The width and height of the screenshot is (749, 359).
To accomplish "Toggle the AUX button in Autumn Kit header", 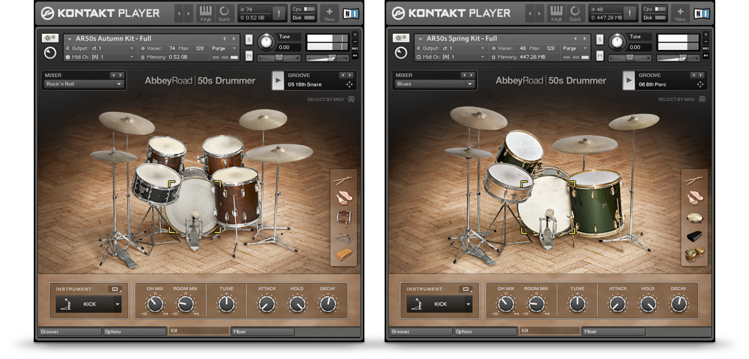I will point(355,49).
